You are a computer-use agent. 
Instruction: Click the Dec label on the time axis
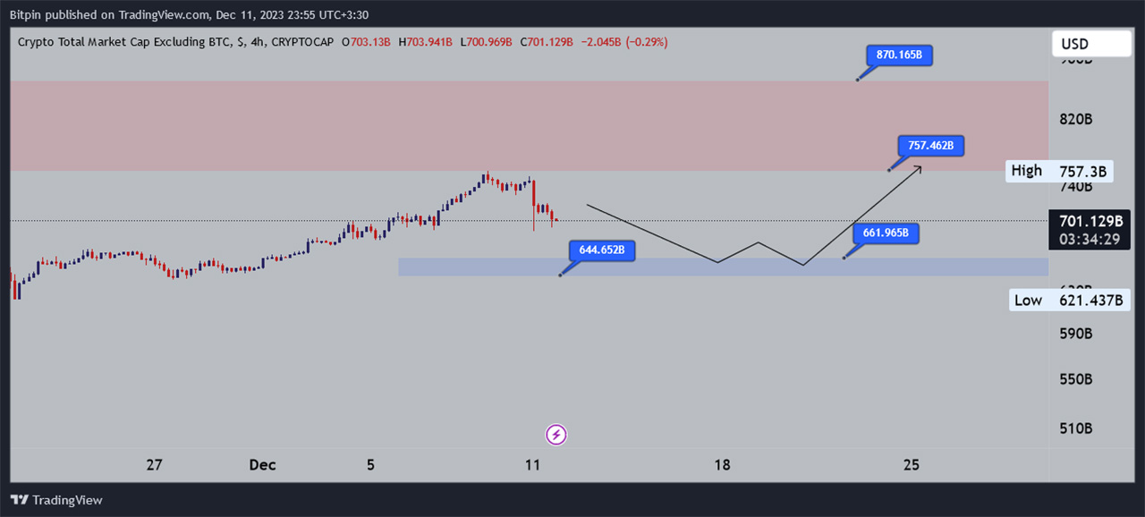[x=262, y=465]
